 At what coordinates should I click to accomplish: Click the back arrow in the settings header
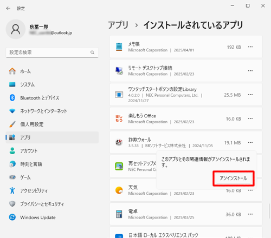8,8
